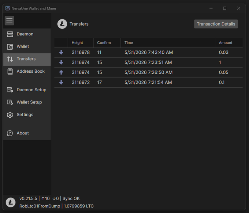Open the Wallet page

(x=27, y=47)
